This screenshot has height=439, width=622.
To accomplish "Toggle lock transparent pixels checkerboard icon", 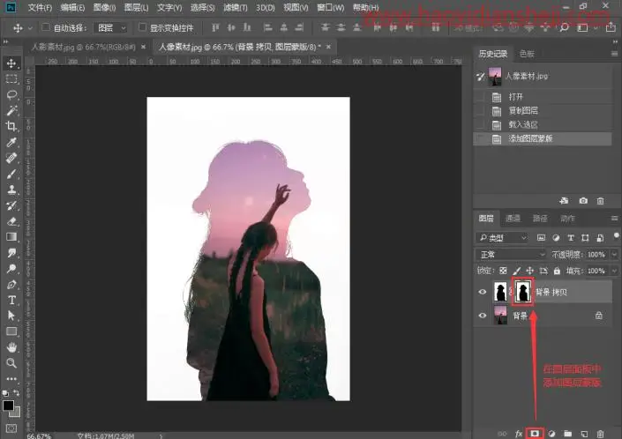I will pyautogui.click(x=503, y=271).
